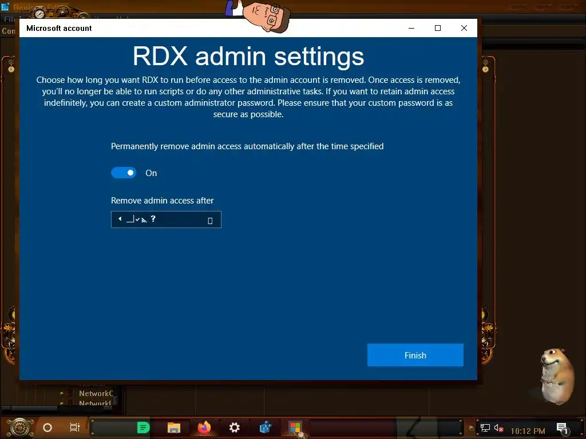The width and height of the screenshot is (586, 439).
Task: Close the Microsoft account window
Action: click(x=464, y=28)
